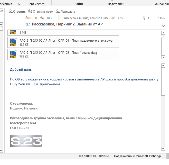Open dropdown for ОПР-04 План подземного этажа attachment

click(x=116, y=42)
